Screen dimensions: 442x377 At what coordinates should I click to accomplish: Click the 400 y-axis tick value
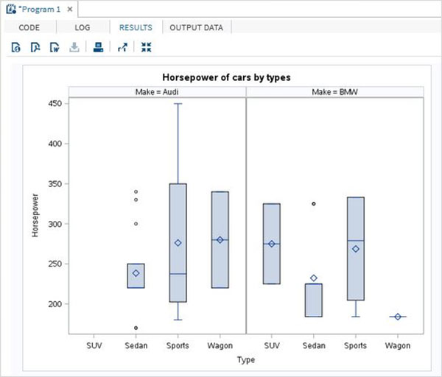(x=55, y=144)
